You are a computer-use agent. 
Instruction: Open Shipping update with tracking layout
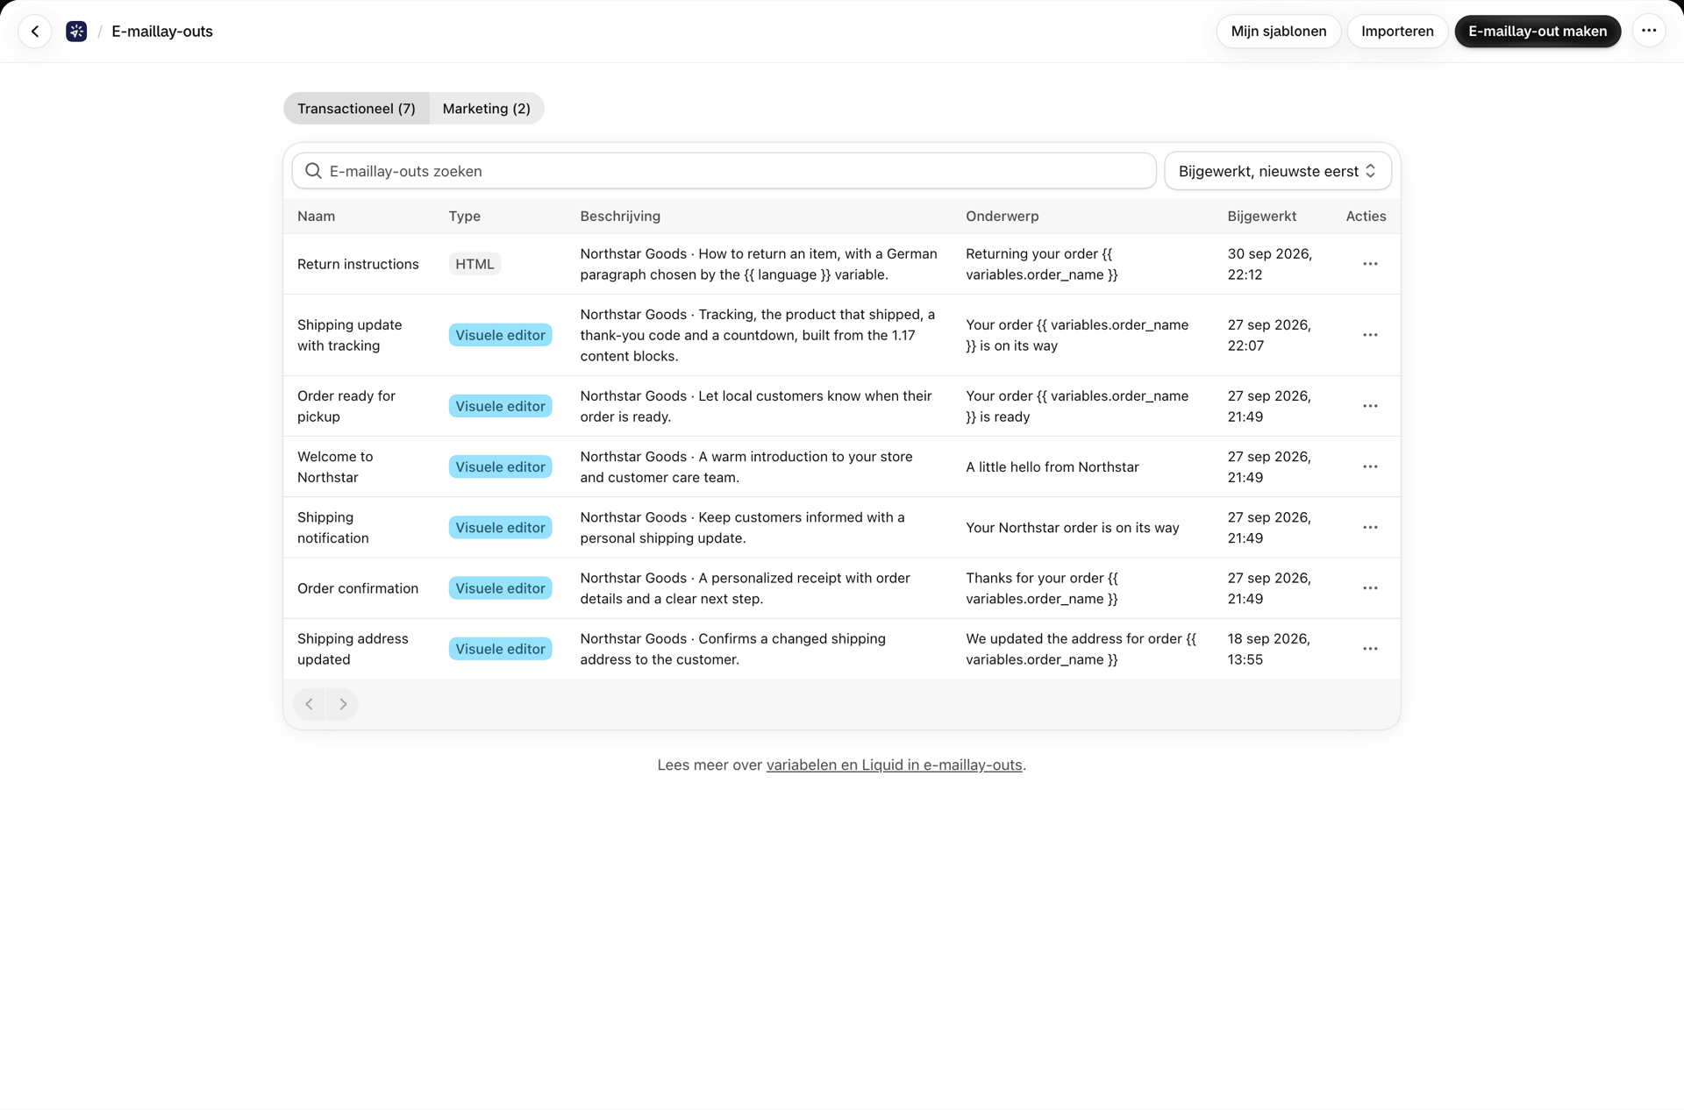(349, 335)
